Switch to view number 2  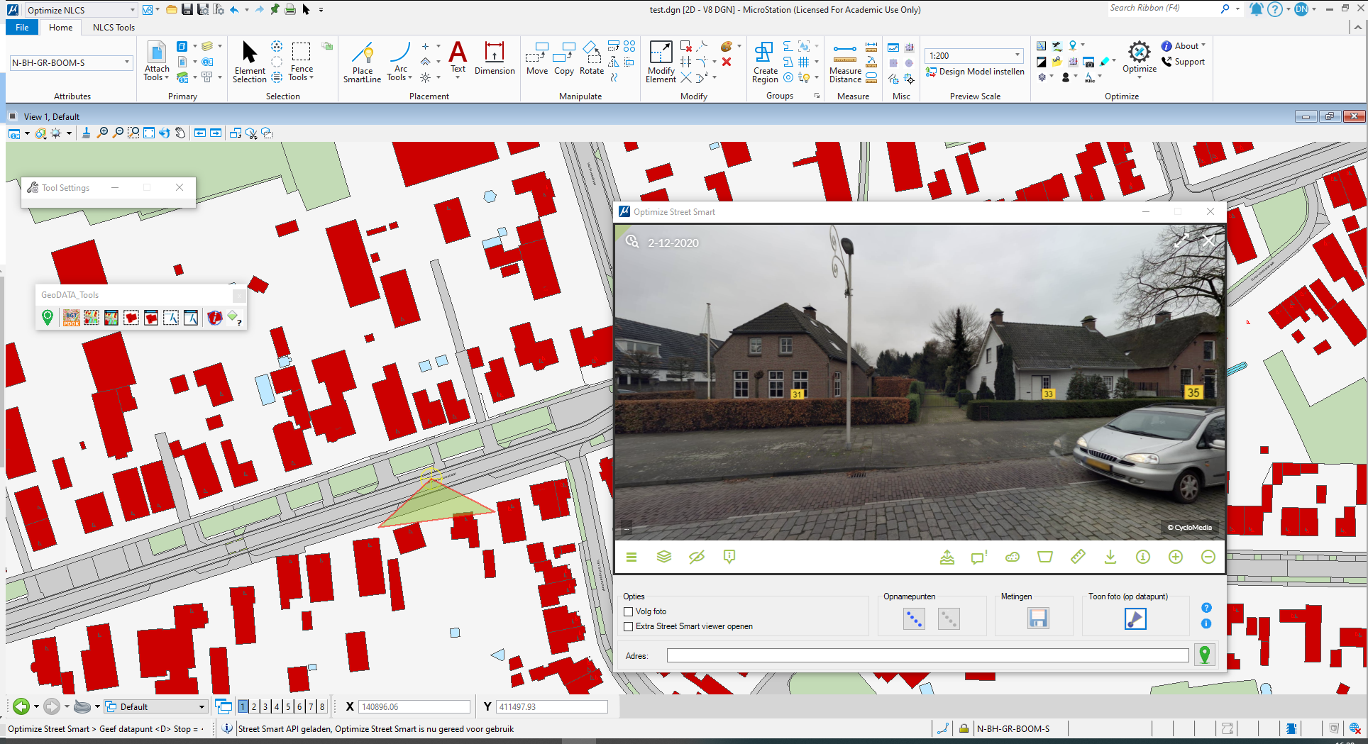point(254,706)
